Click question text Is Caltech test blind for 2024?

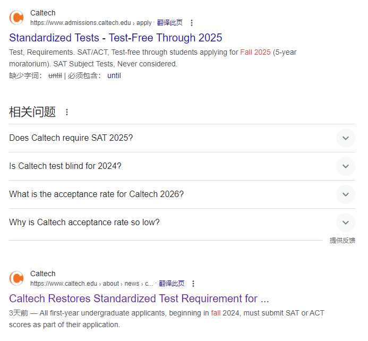click(x=65, y=166)
